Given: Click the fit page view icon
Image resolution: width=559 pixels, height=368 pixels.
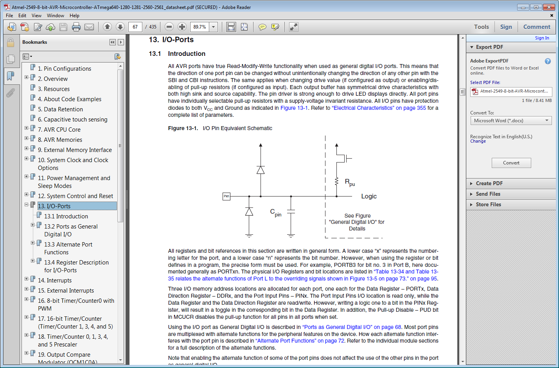Looking at the screenshot, I should coord(244,27).
